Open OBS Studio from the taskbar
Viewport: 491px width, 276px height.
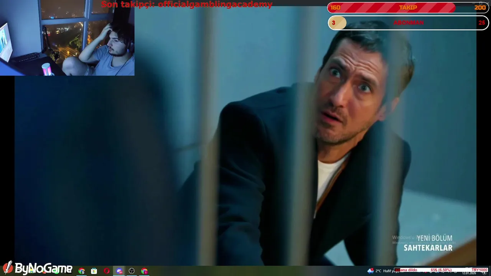coord(132,271)
